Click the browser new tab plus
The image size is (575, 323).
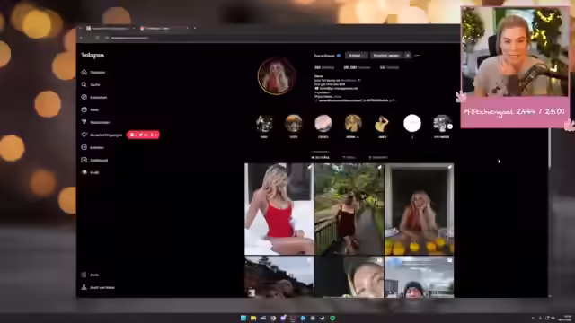[195, 28]
